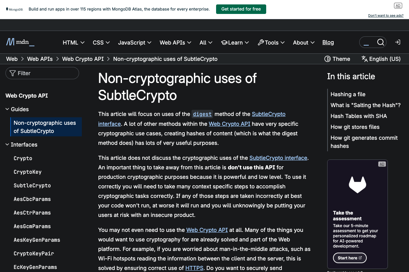
Task: Click the translate icon next to English (US)
Action: coord(366,59)
